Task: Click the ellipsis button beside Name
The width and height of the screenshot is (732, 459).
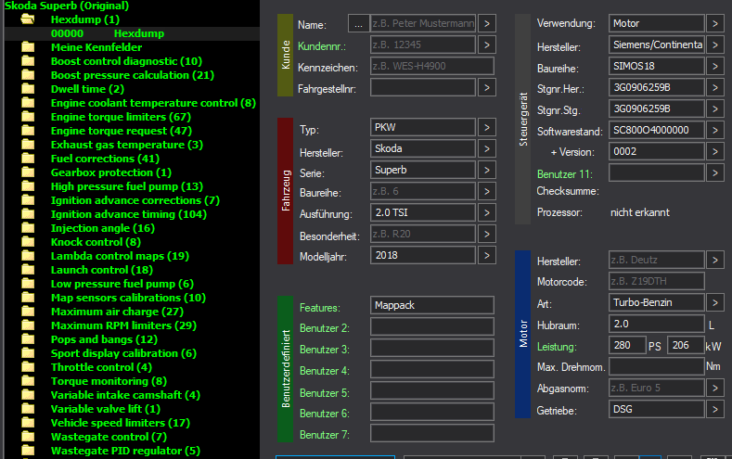Action: tap(358, 23)
